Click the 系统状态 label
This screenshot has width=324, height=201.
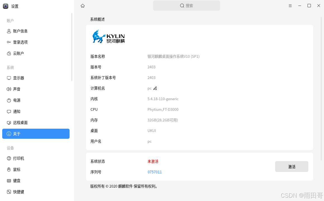[x=98, y=162]
